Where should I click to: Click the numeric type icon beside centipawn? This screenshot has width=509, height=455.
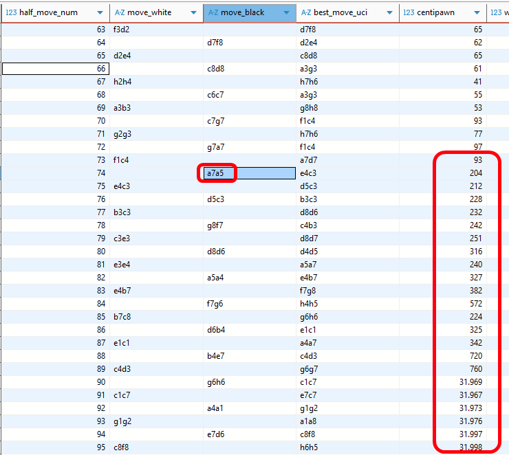coord(409,12)
